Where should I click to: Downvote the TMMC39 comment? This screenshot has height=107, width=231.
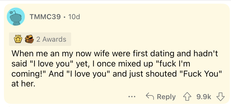(220, 97)
